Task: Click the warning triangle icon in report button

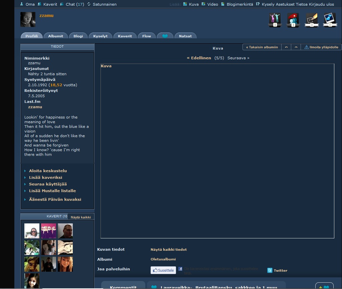Action: pyautogui.click(x=307, y=47)
